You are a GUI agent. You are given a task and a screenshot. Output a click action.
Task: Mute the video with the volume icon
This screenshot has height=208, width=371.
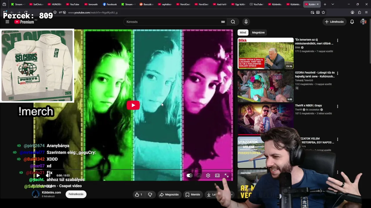pos(48,175)
